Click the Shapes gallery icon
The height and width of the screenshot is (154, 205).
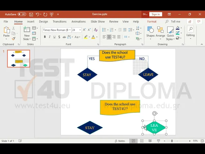(151, 30)
